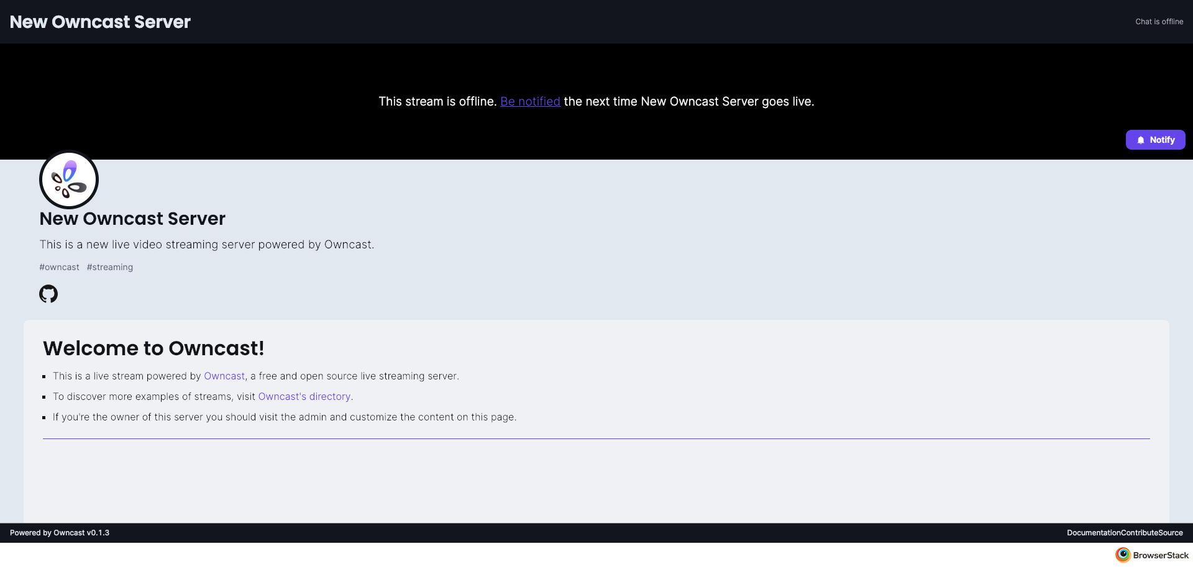Select the #owncast tag
The image size is (1193, 567).
click(x=59, y=267)
